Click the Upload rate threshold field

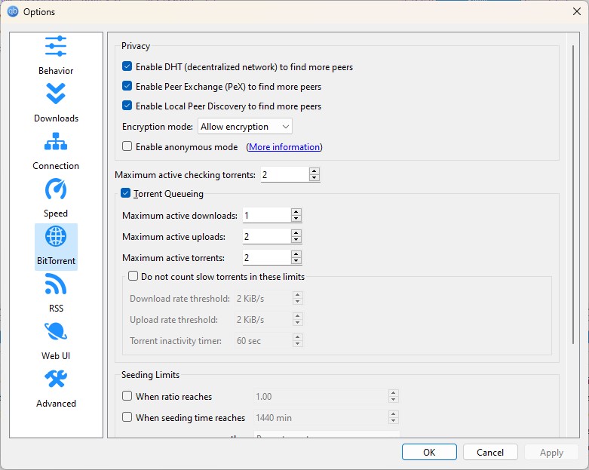264,319
